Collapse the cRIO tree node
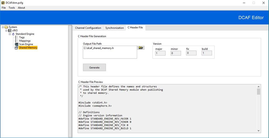269x138 pixels. click(x=6, y=31)
